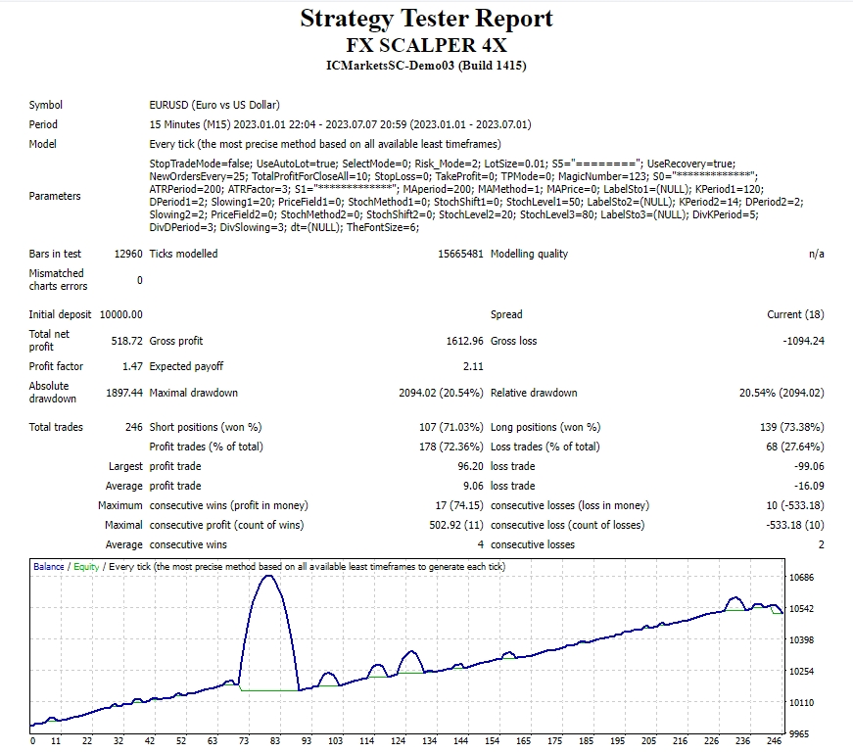Select the initial deposit value 10000.00
The height and width of the screenshot is (753, 853).
pyautogui.click(x=120, y=314)
